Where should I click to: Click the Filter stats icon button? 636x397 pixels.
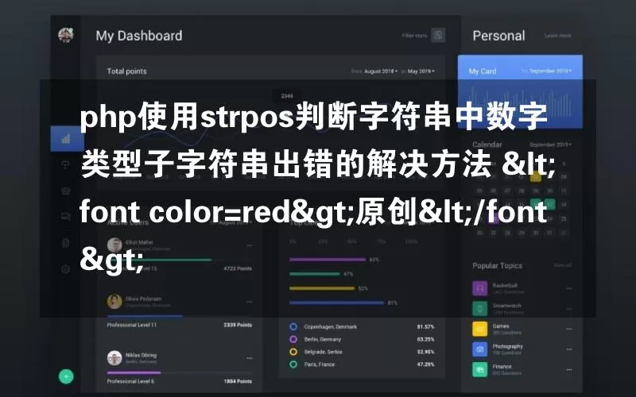click(x=438, y=35)
